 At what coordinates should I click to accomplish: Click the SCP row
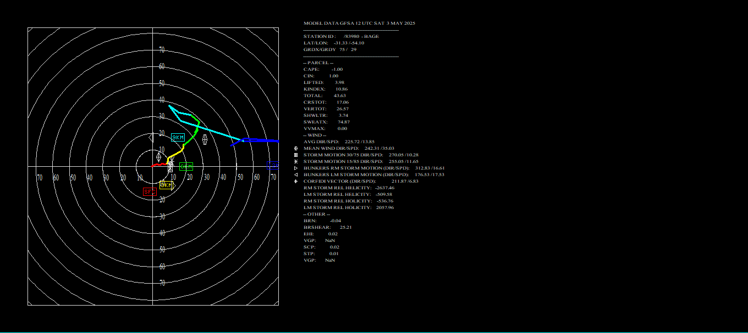tap(321, 247)
